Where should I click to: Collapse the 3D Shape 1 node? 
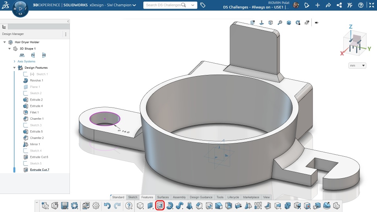(9, 49)
